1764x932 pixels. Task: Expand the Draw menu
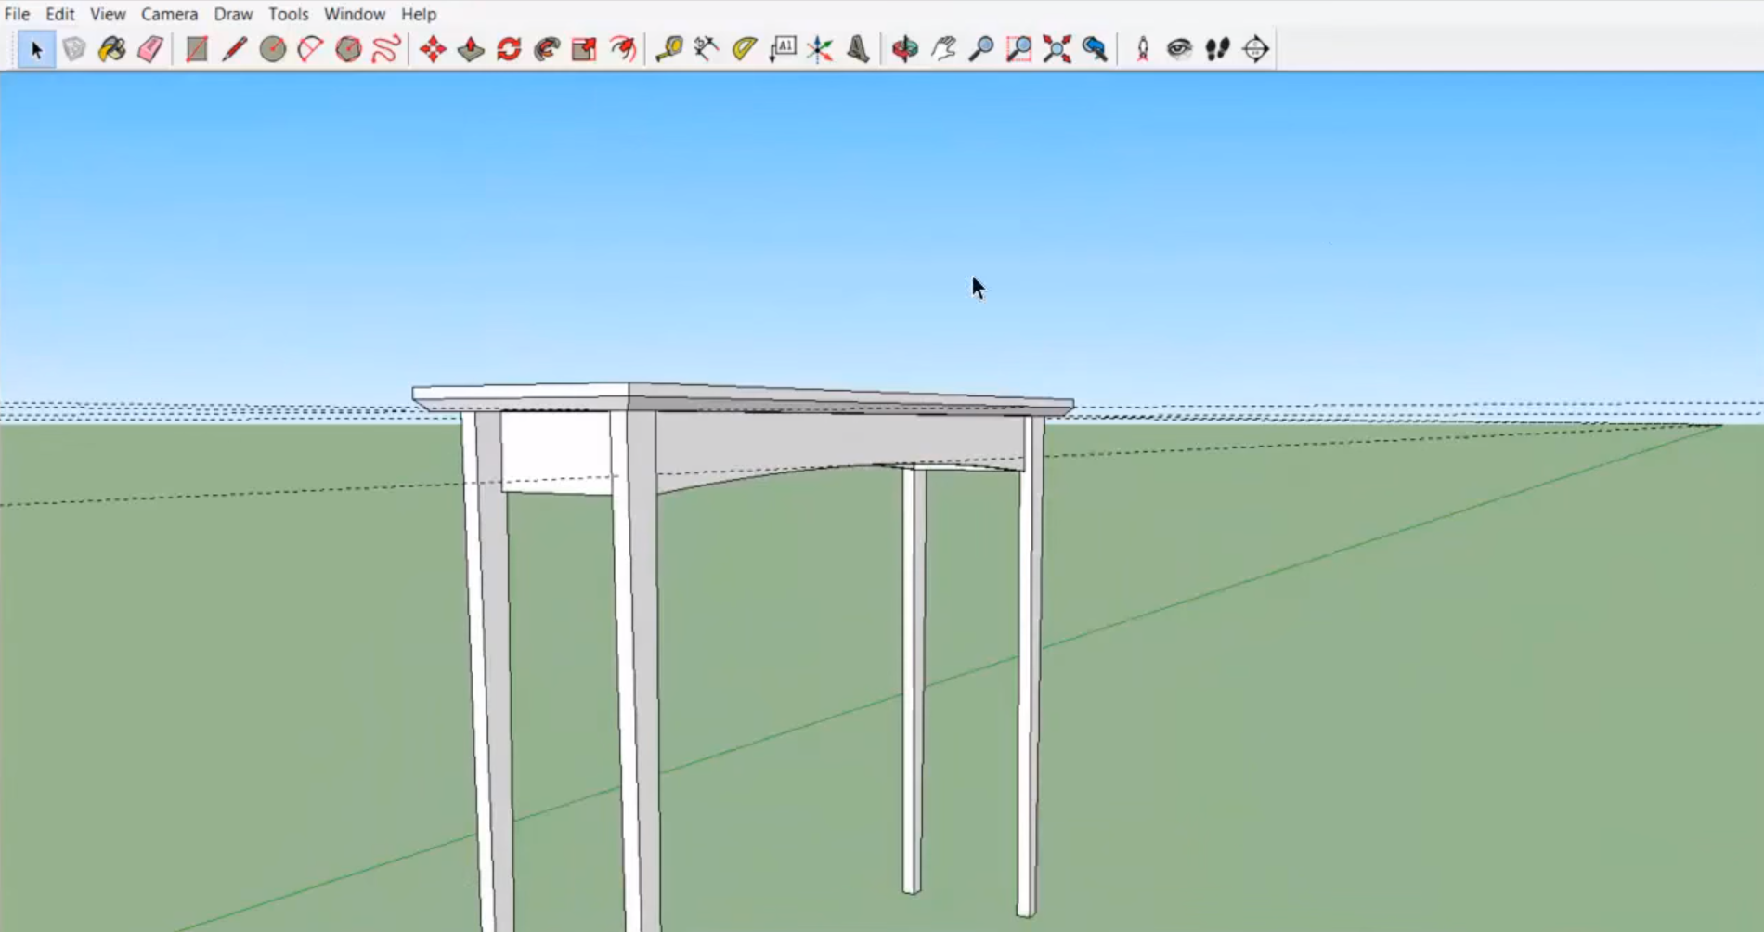click(233, 14)
